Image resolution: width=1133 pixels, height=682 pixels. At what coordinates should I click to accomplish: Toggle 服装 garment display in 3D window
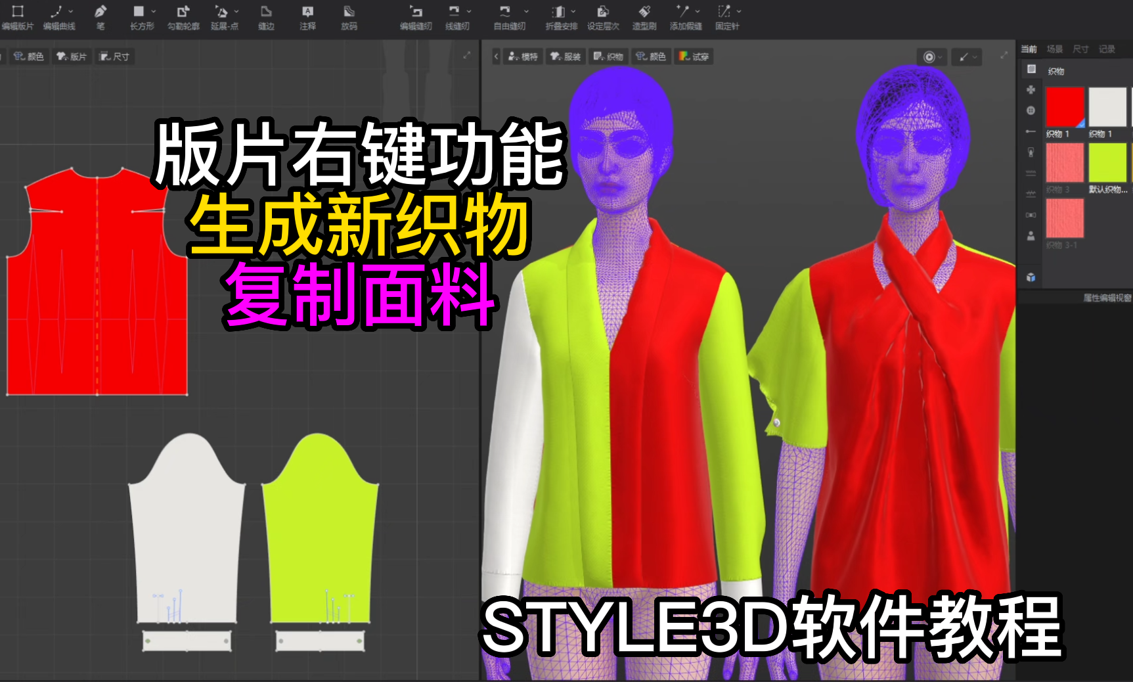coord(566,57)
